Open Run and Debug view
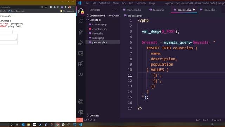 [x=81, y=43]
